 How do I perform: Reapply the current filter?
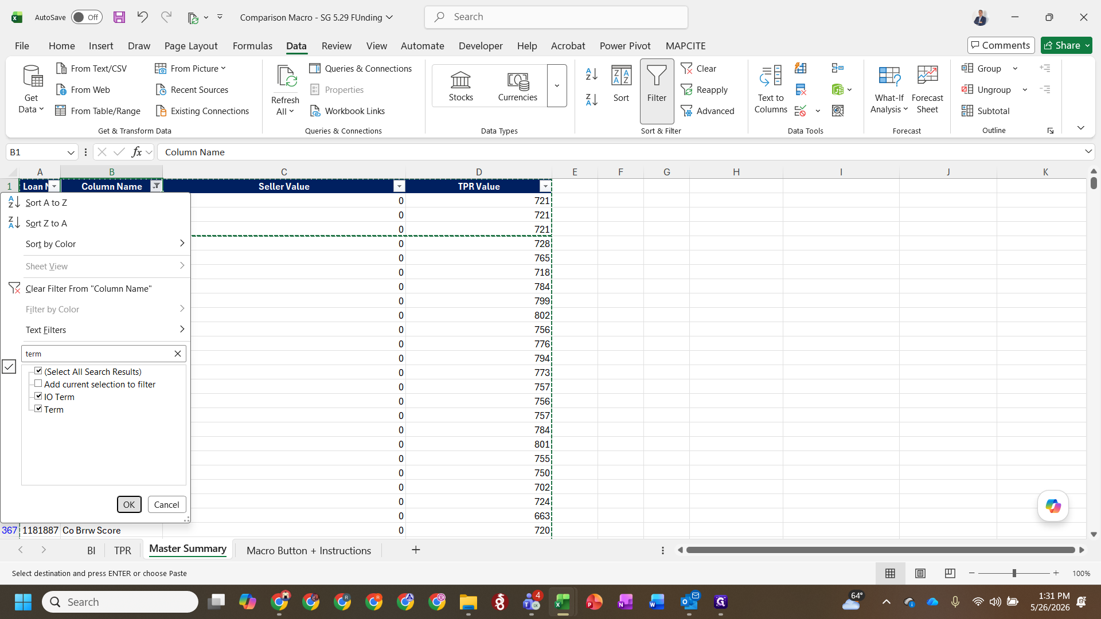point(705,89)
